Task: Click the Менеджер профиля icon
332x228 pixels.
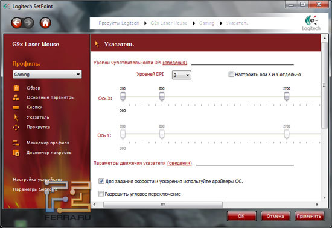Action: [16, 143]
